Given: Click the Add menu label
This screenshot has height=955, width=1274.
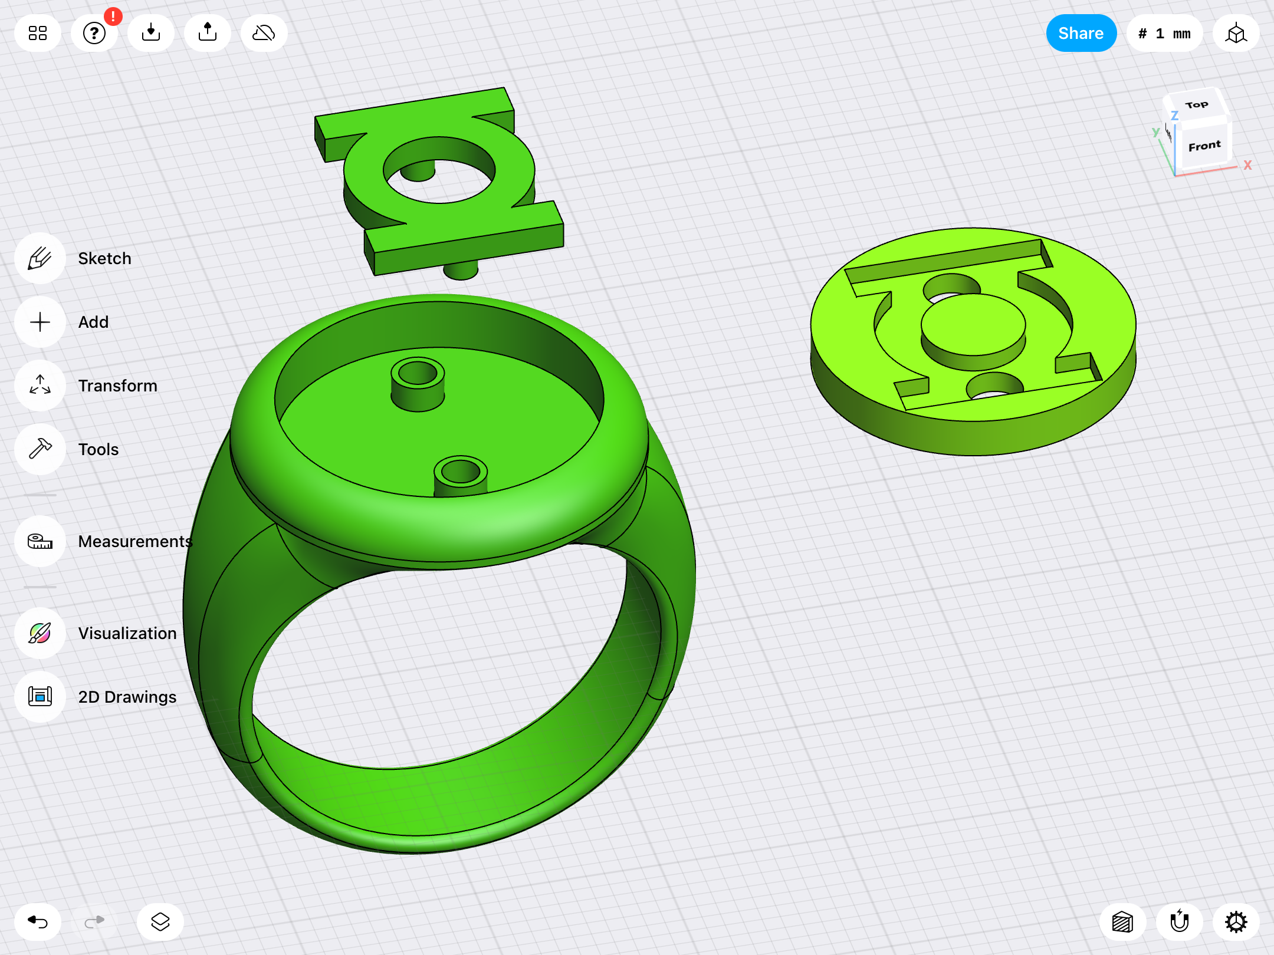Looking at the screenshot, I should pyautogui.click(x=93, y=322).
